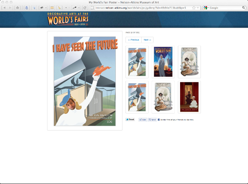The width and height of the screenshot is (248, 184).
Task: Go to the Previous gallery page
Action: (134, 40)
